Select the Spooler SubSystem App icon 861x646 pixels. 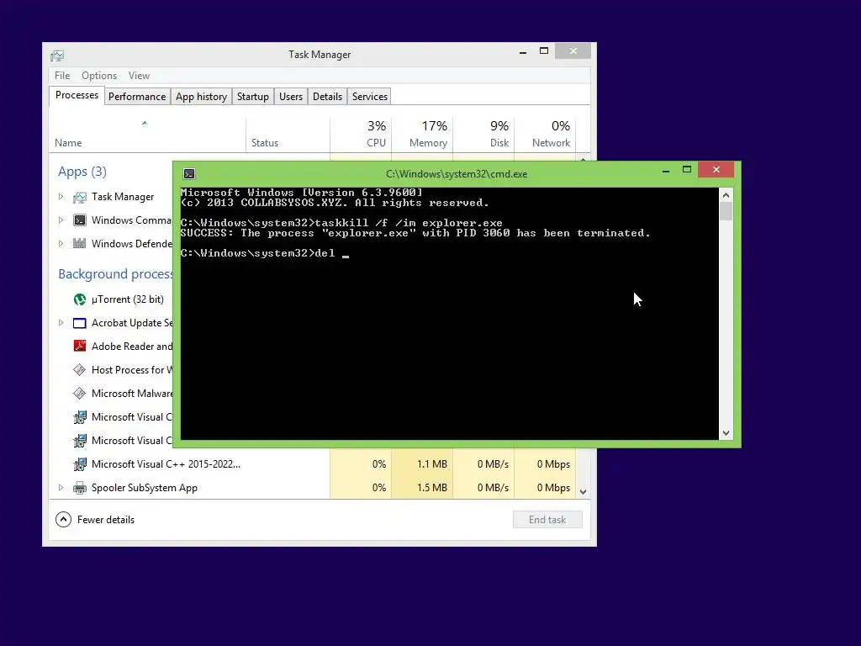point(80,488)
